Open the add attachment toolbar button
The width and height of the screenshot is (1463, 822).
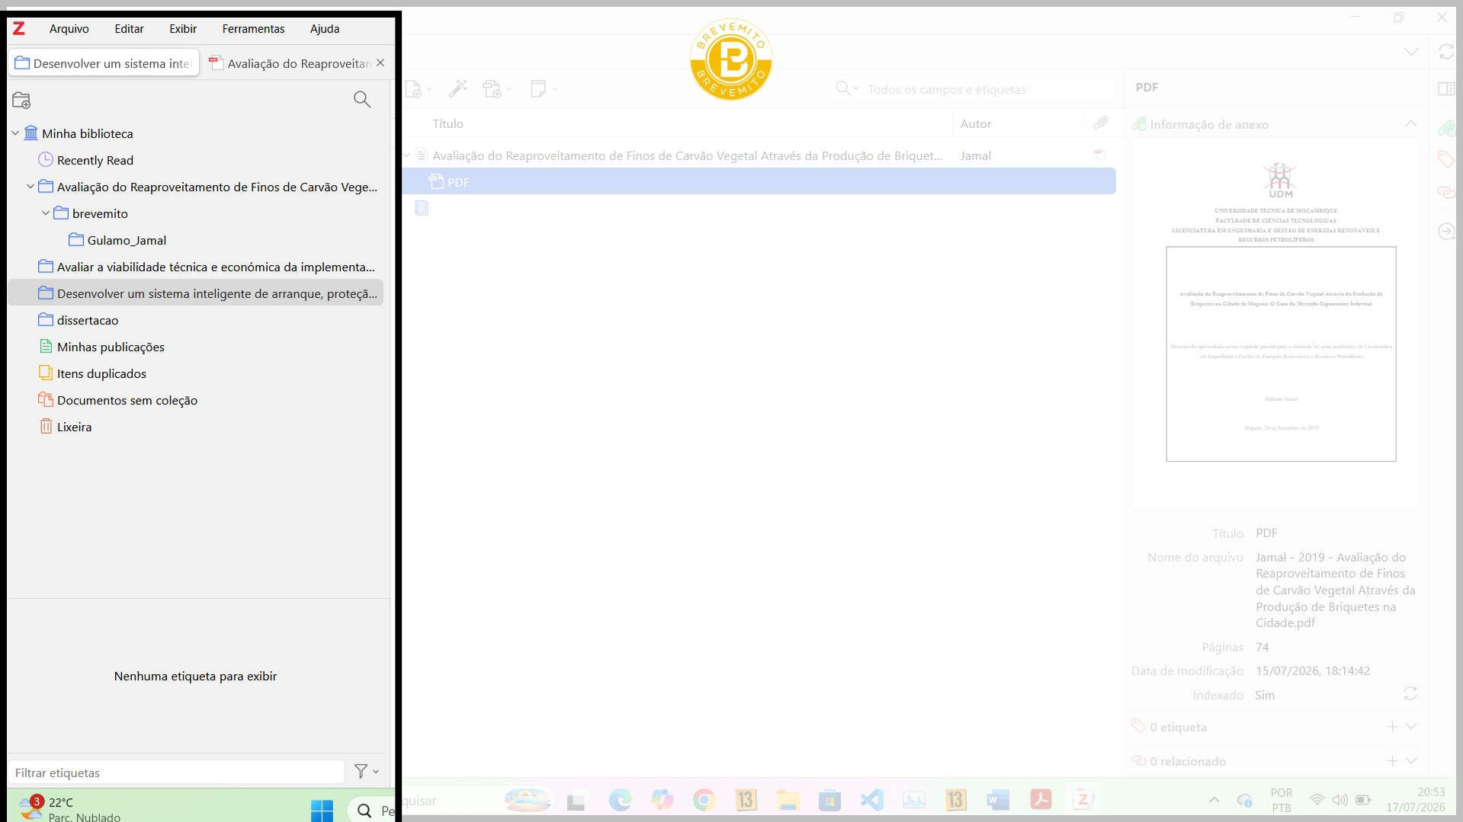[x=497, y=89]
